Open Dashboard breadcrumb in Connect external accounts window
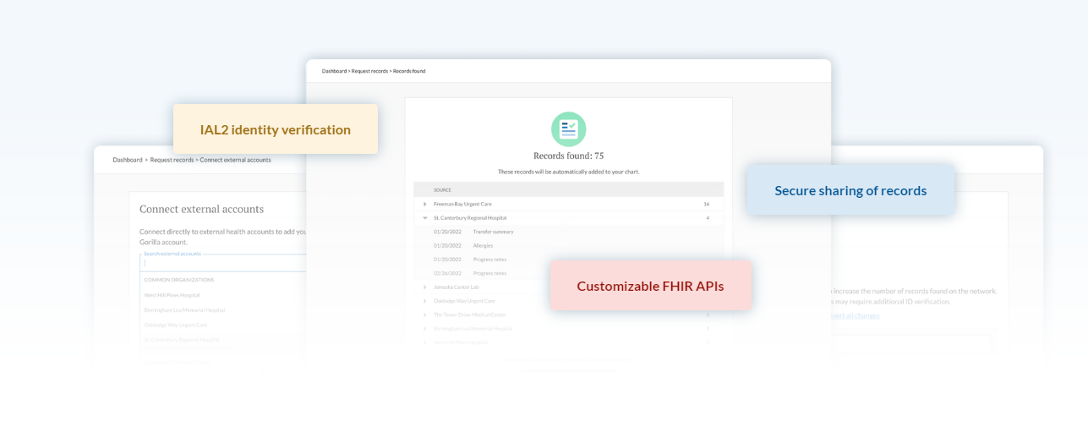 point(128,160)
